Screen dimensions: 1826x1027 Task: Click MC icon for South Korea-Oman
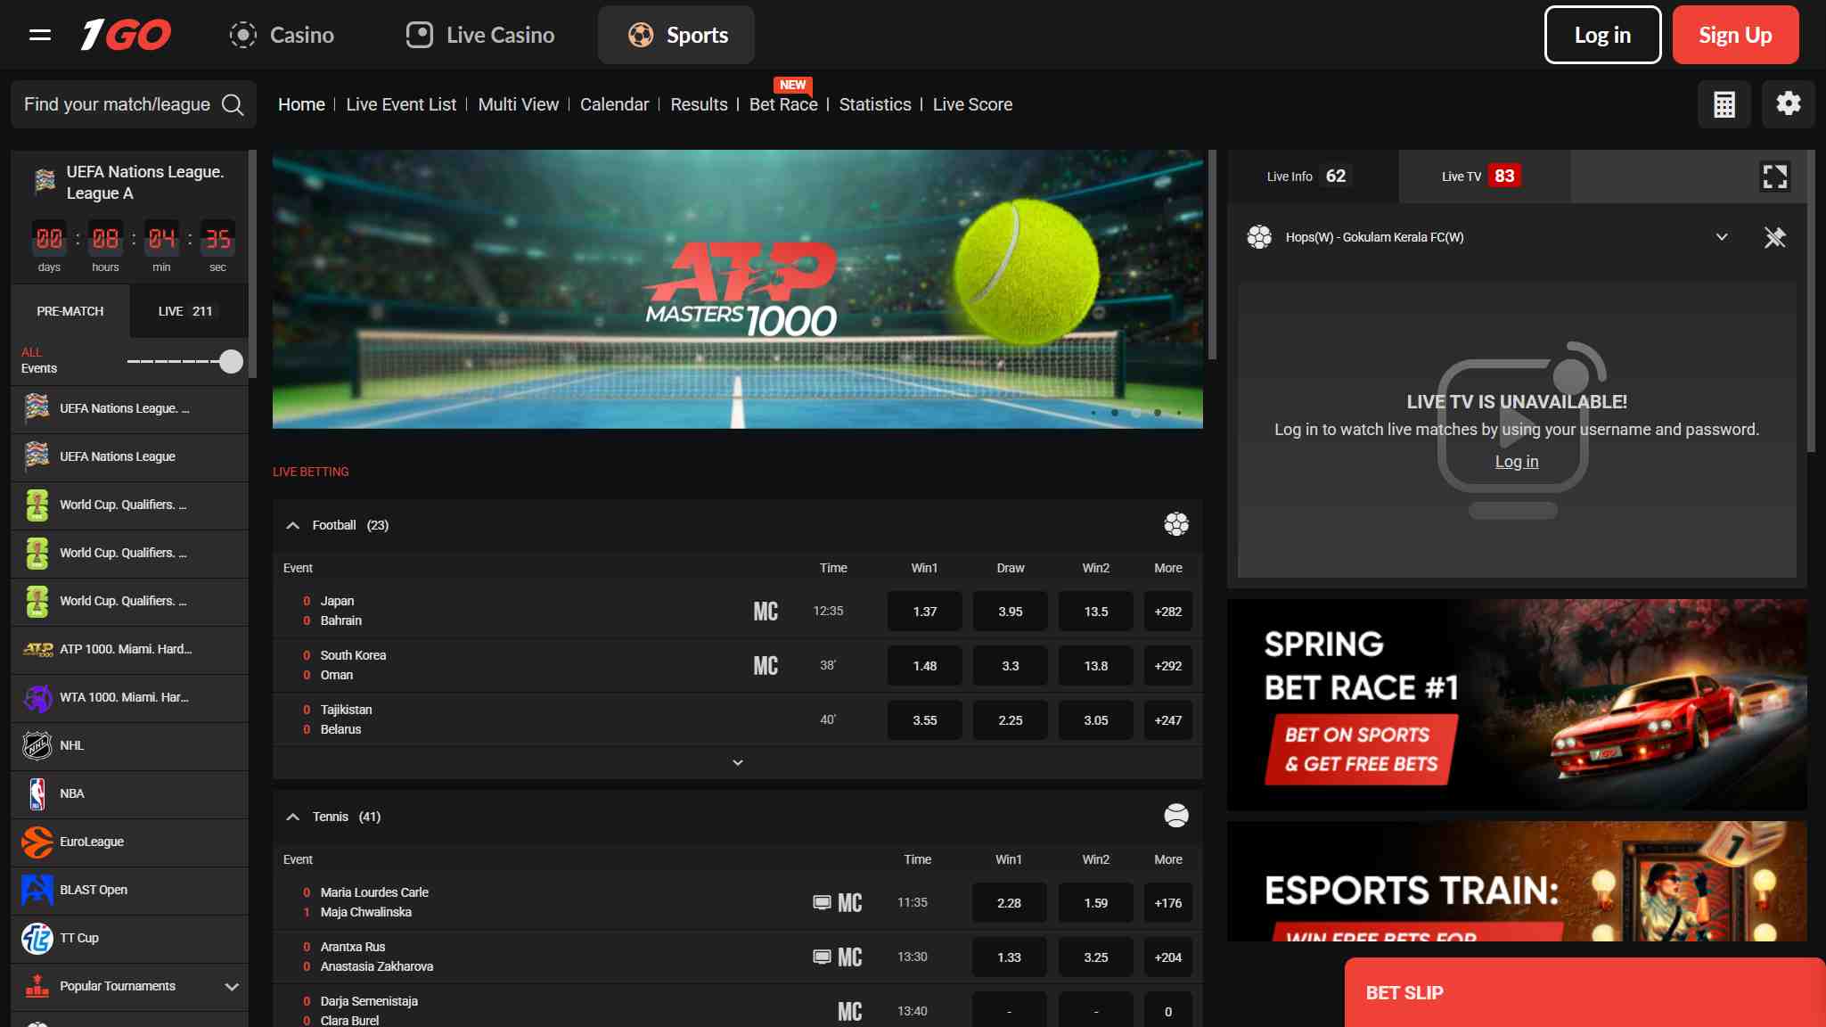pyautogui.click(x=766, y=666)
